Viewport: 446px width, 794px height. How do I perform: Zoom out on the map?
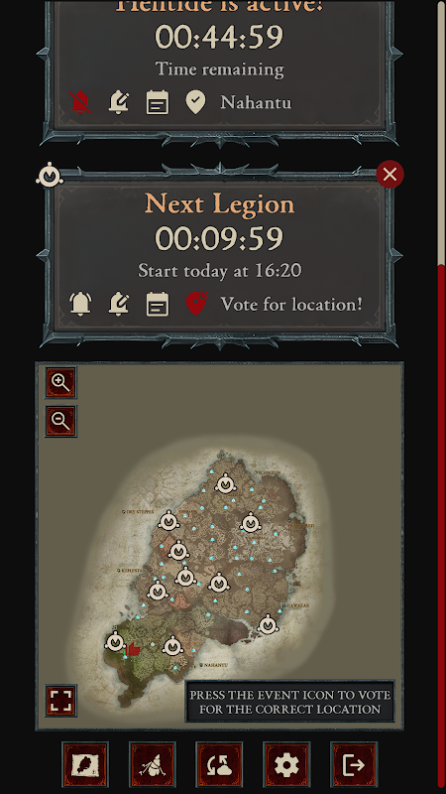pyautogui.click(x=60, y=421)
